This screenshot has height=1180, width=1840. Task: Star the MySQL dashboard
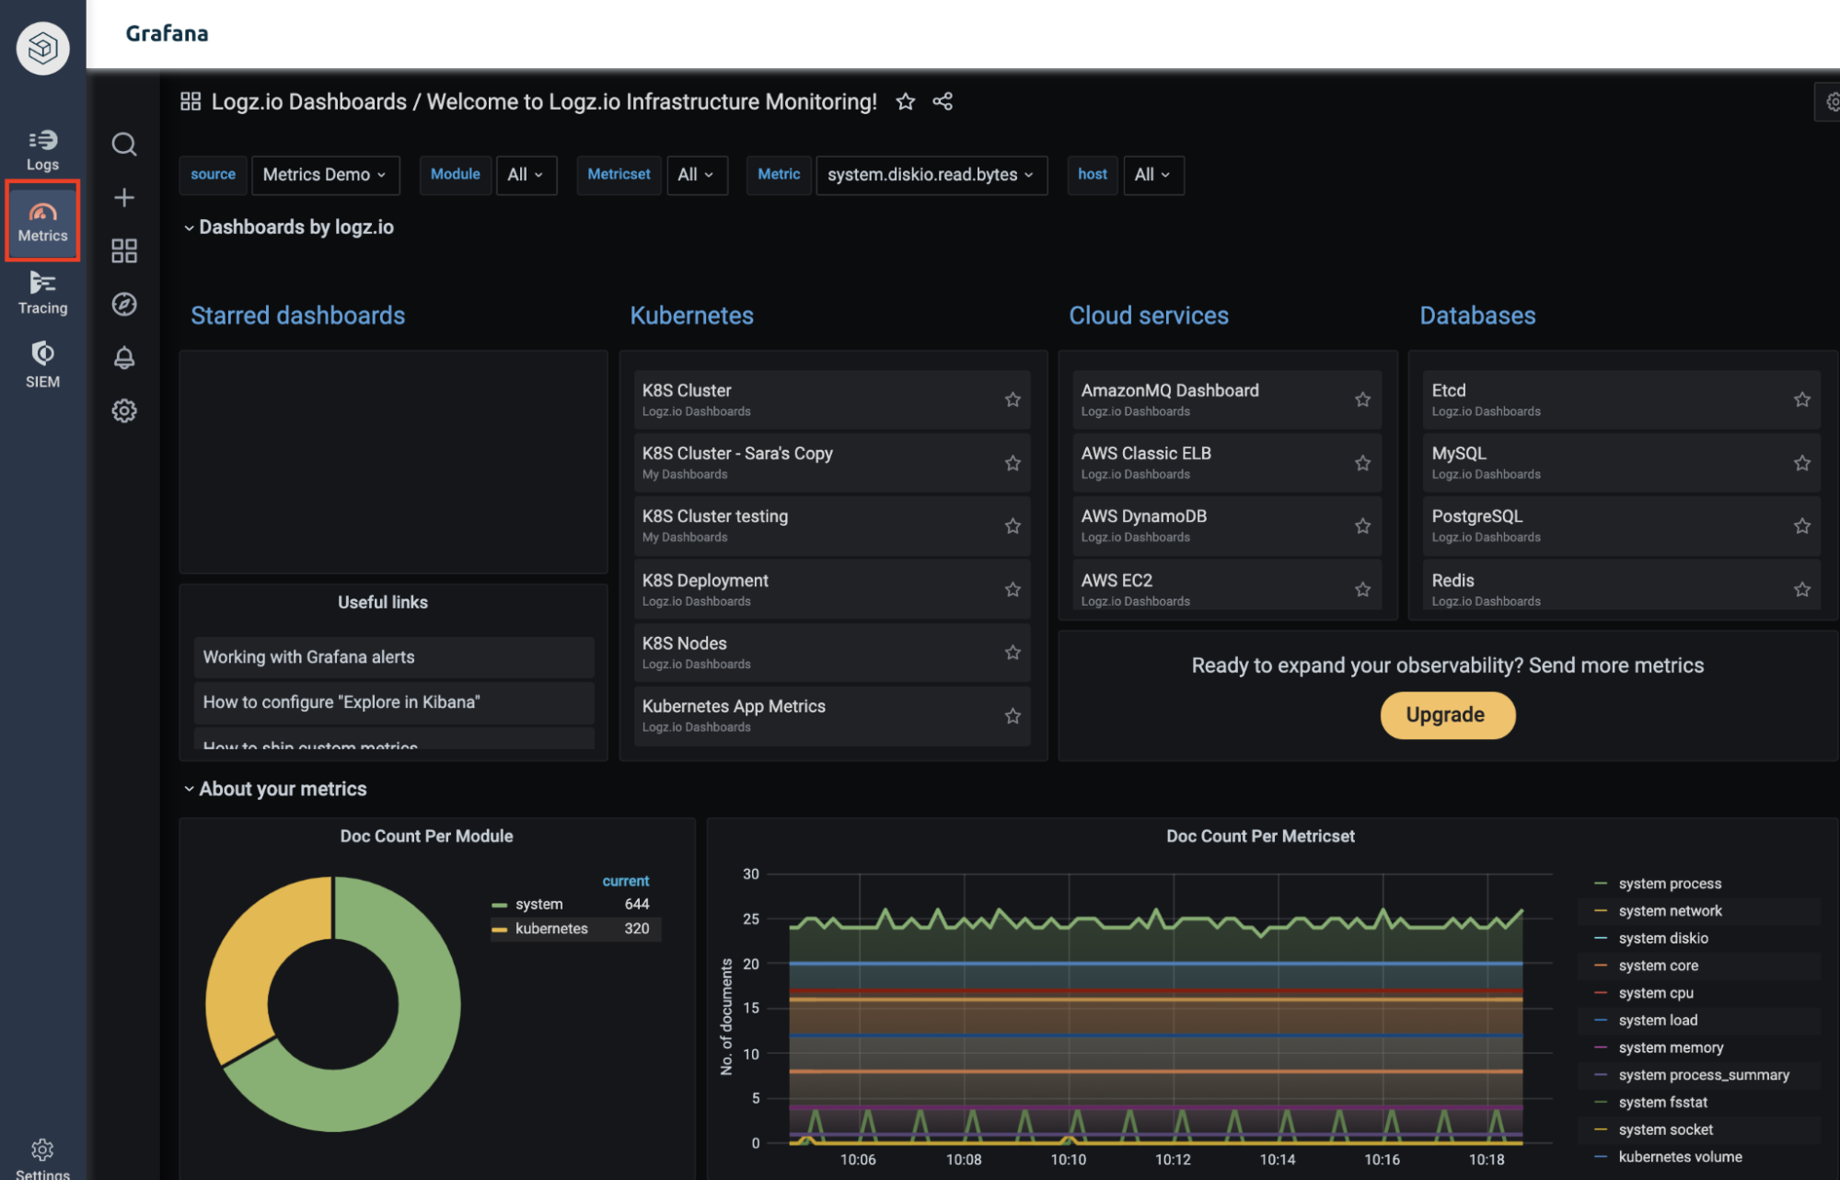point(1801,463)
